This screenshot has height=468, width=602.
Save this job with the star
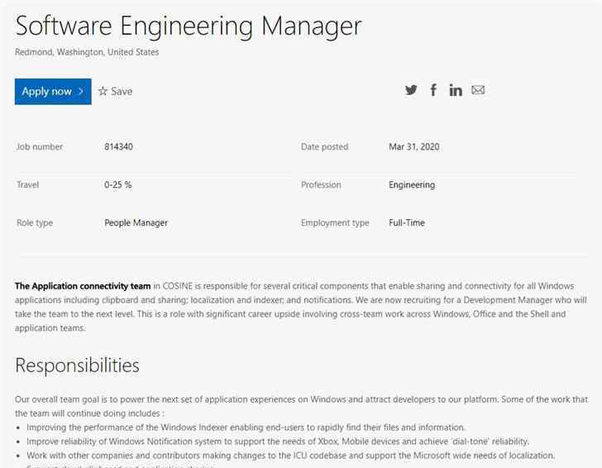[x=115, y=92]
